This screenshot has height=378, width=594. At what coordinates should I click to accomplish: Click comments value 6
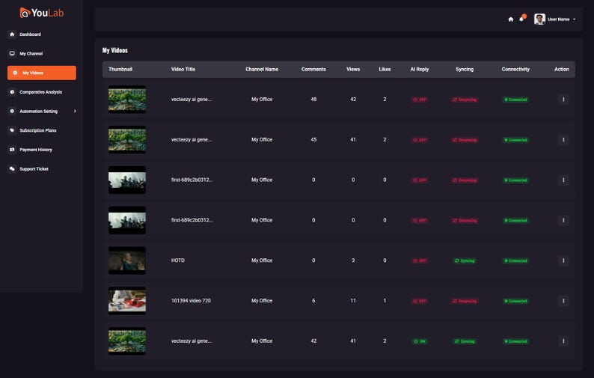(313, 301)
